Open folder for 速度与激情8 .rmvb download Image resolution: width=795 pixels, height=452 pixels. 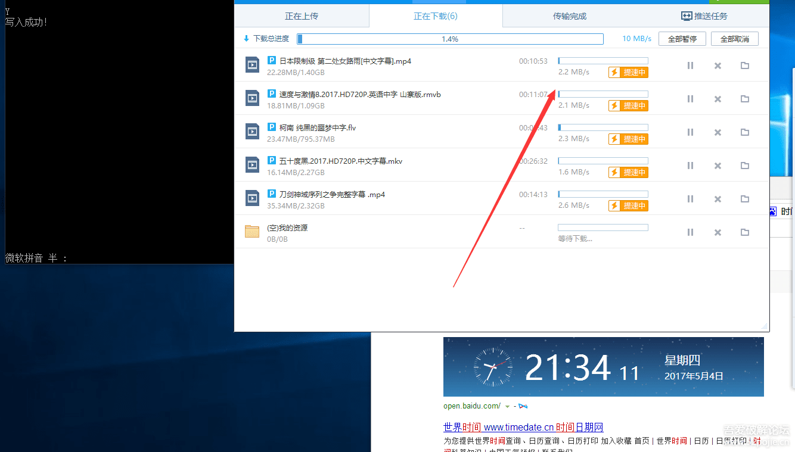[x=745, y=99]
